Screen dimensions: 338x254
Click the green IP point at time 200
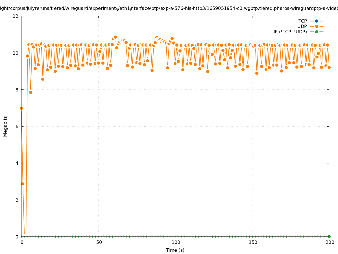[329, 237]
